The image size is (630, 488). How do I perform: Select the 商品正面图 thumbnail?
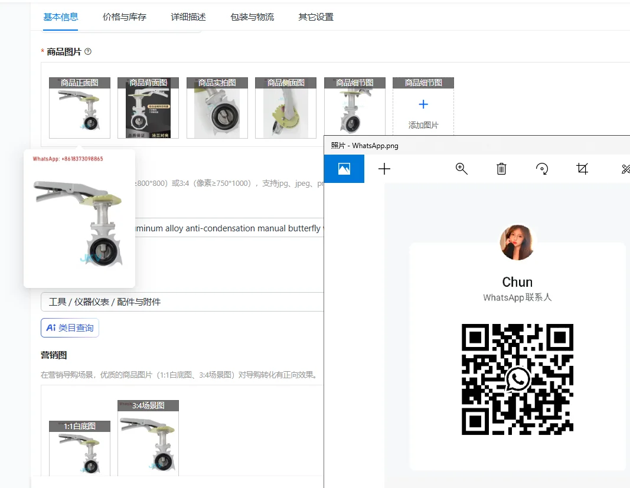pos(80,107)
